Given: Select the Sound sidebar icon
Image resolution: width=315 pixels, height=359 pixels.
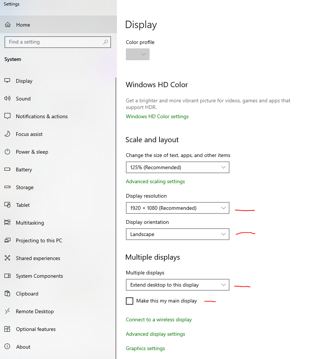Looking at the screenshot, I should [x=8, y=99].
